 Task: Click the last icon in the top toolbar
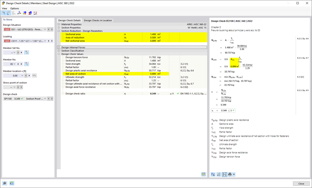[x=35, y=13]
